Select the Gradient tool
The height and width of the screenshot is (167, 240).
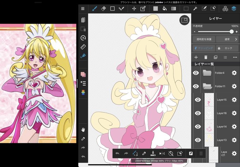[173, 8]
